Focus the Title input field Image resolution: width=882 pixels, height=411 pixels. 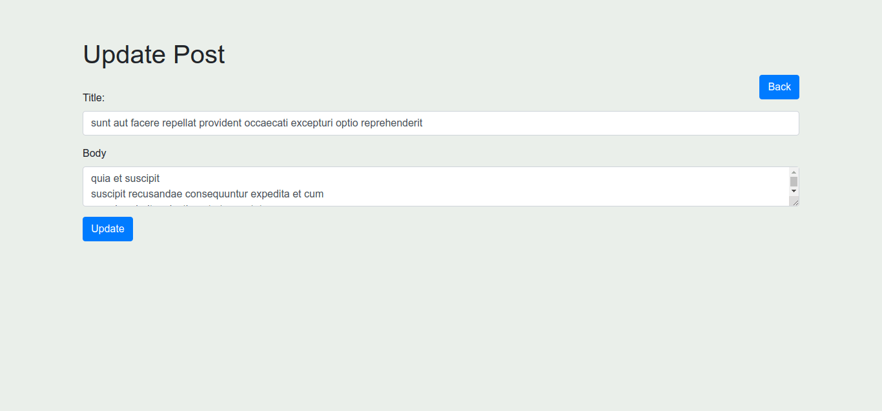[x=581, y=123]
